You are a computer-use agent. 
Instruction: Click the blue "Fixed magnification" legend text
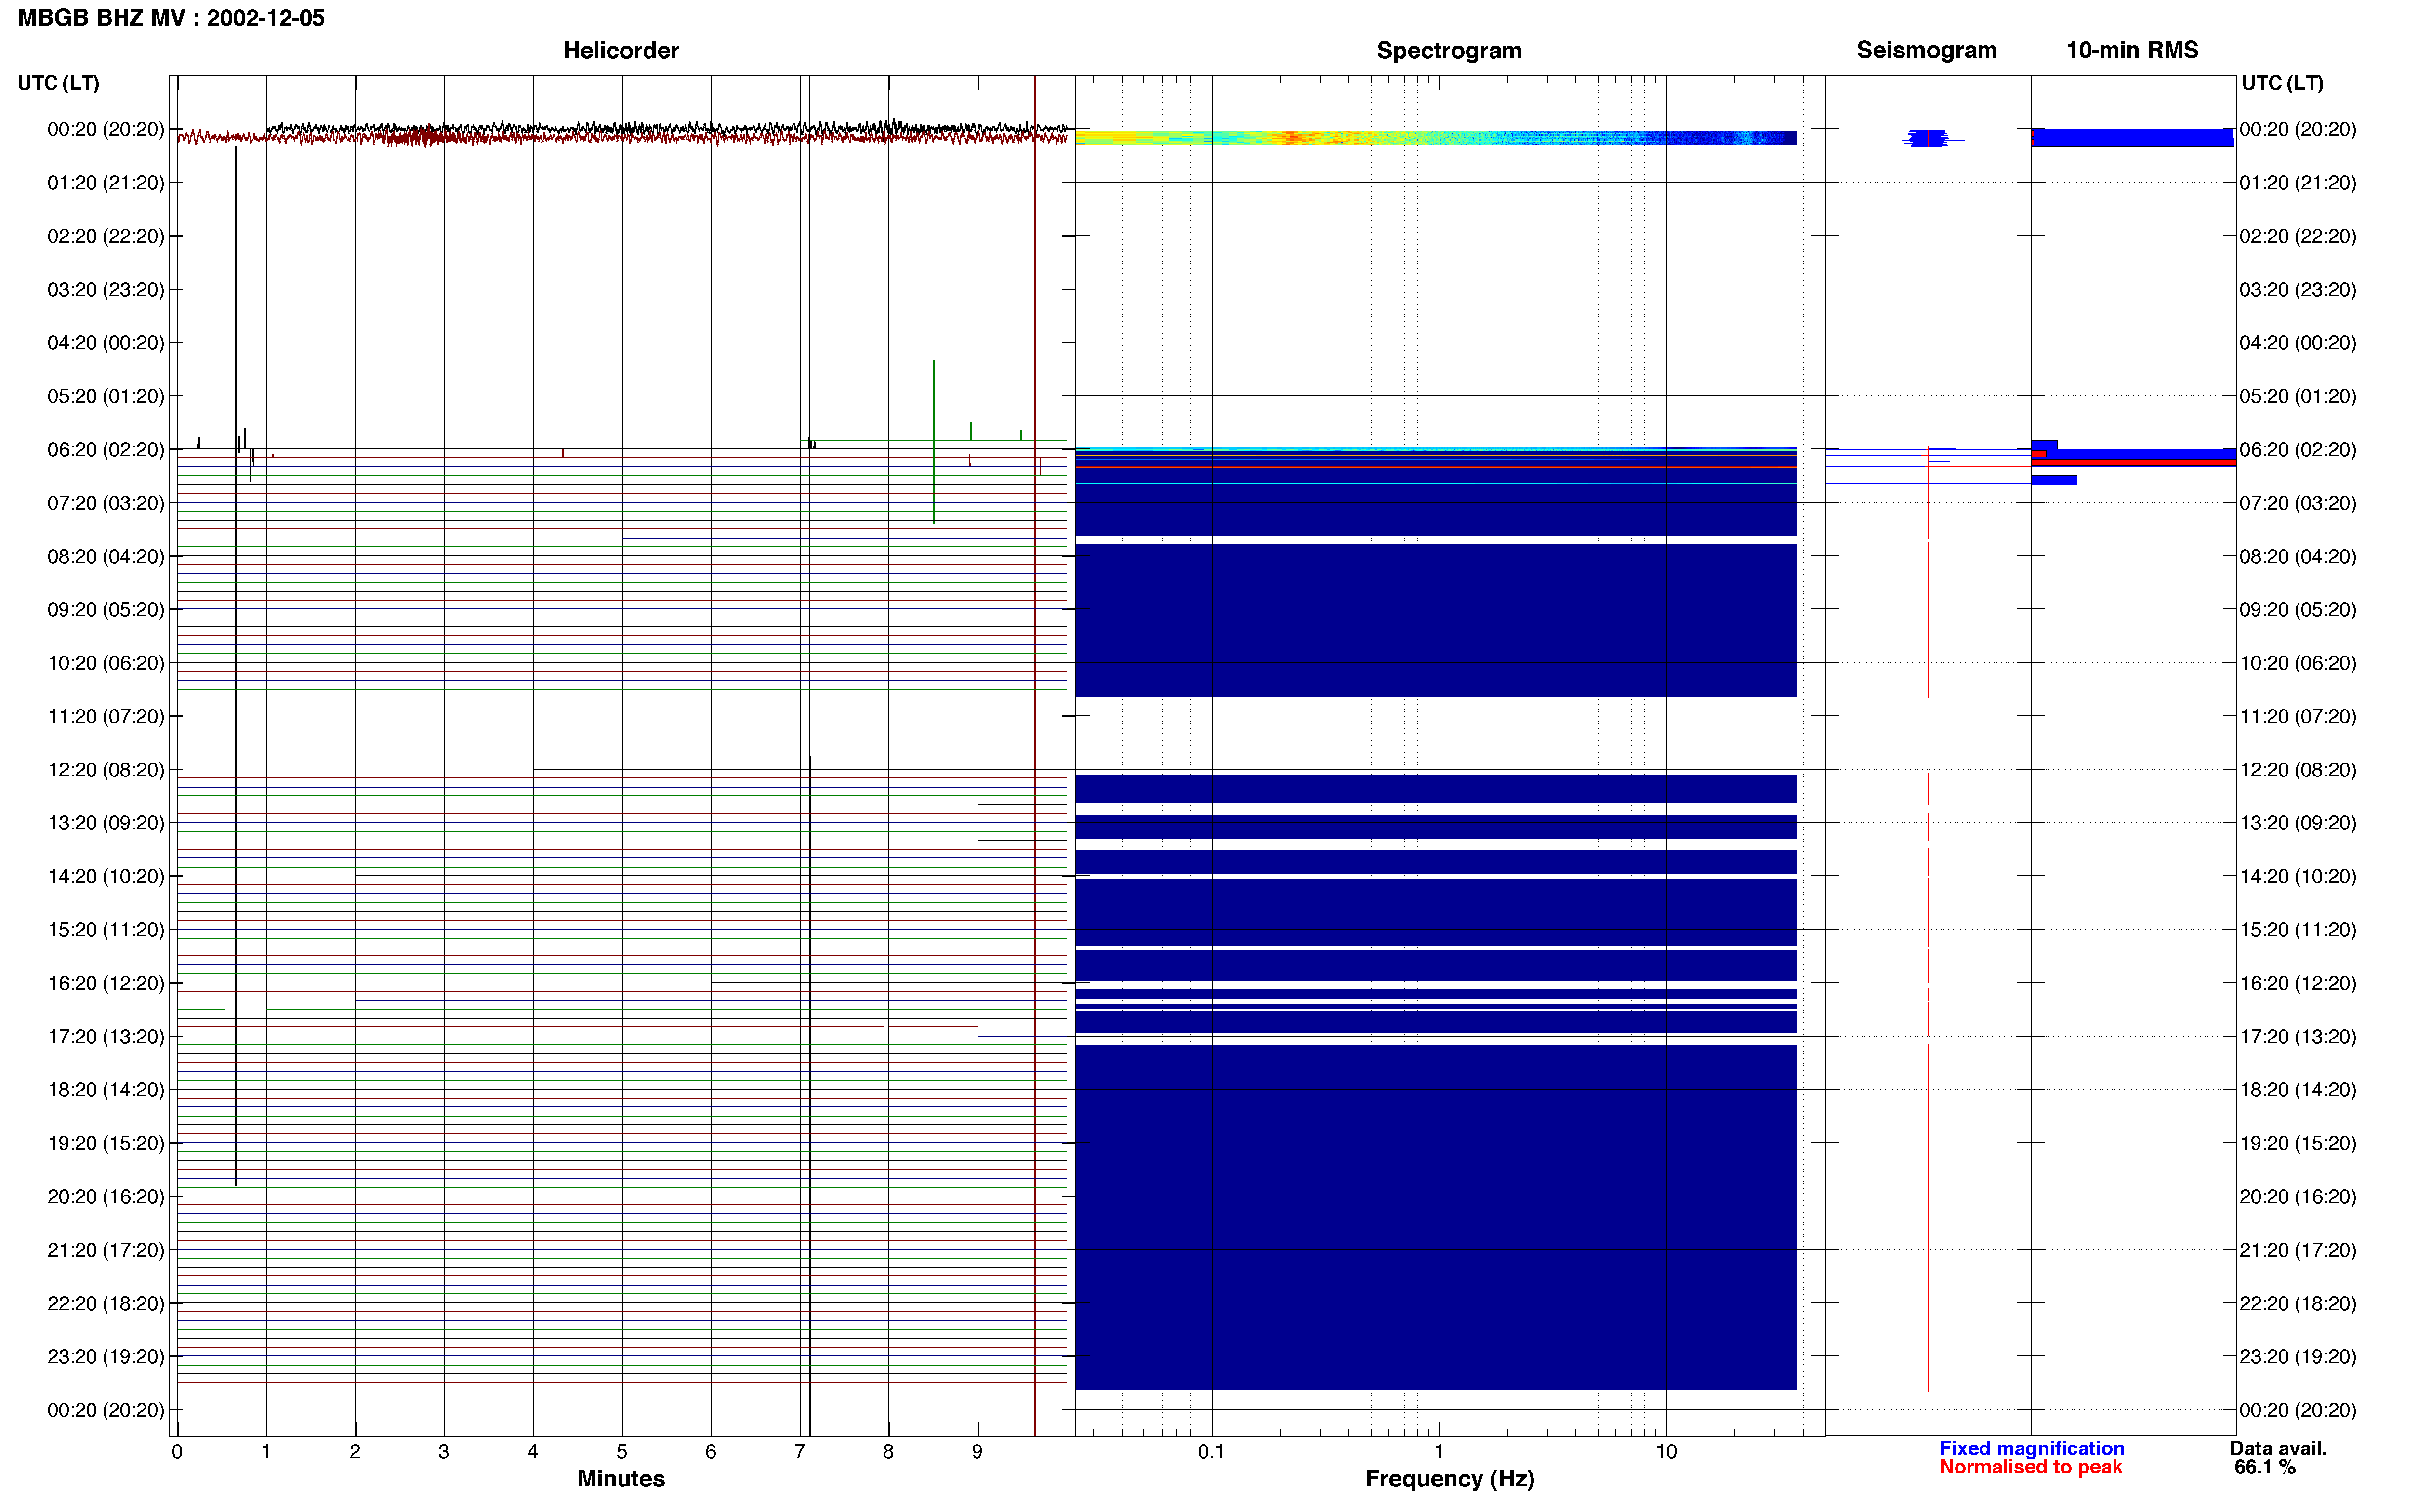tap(2031, 1448)
